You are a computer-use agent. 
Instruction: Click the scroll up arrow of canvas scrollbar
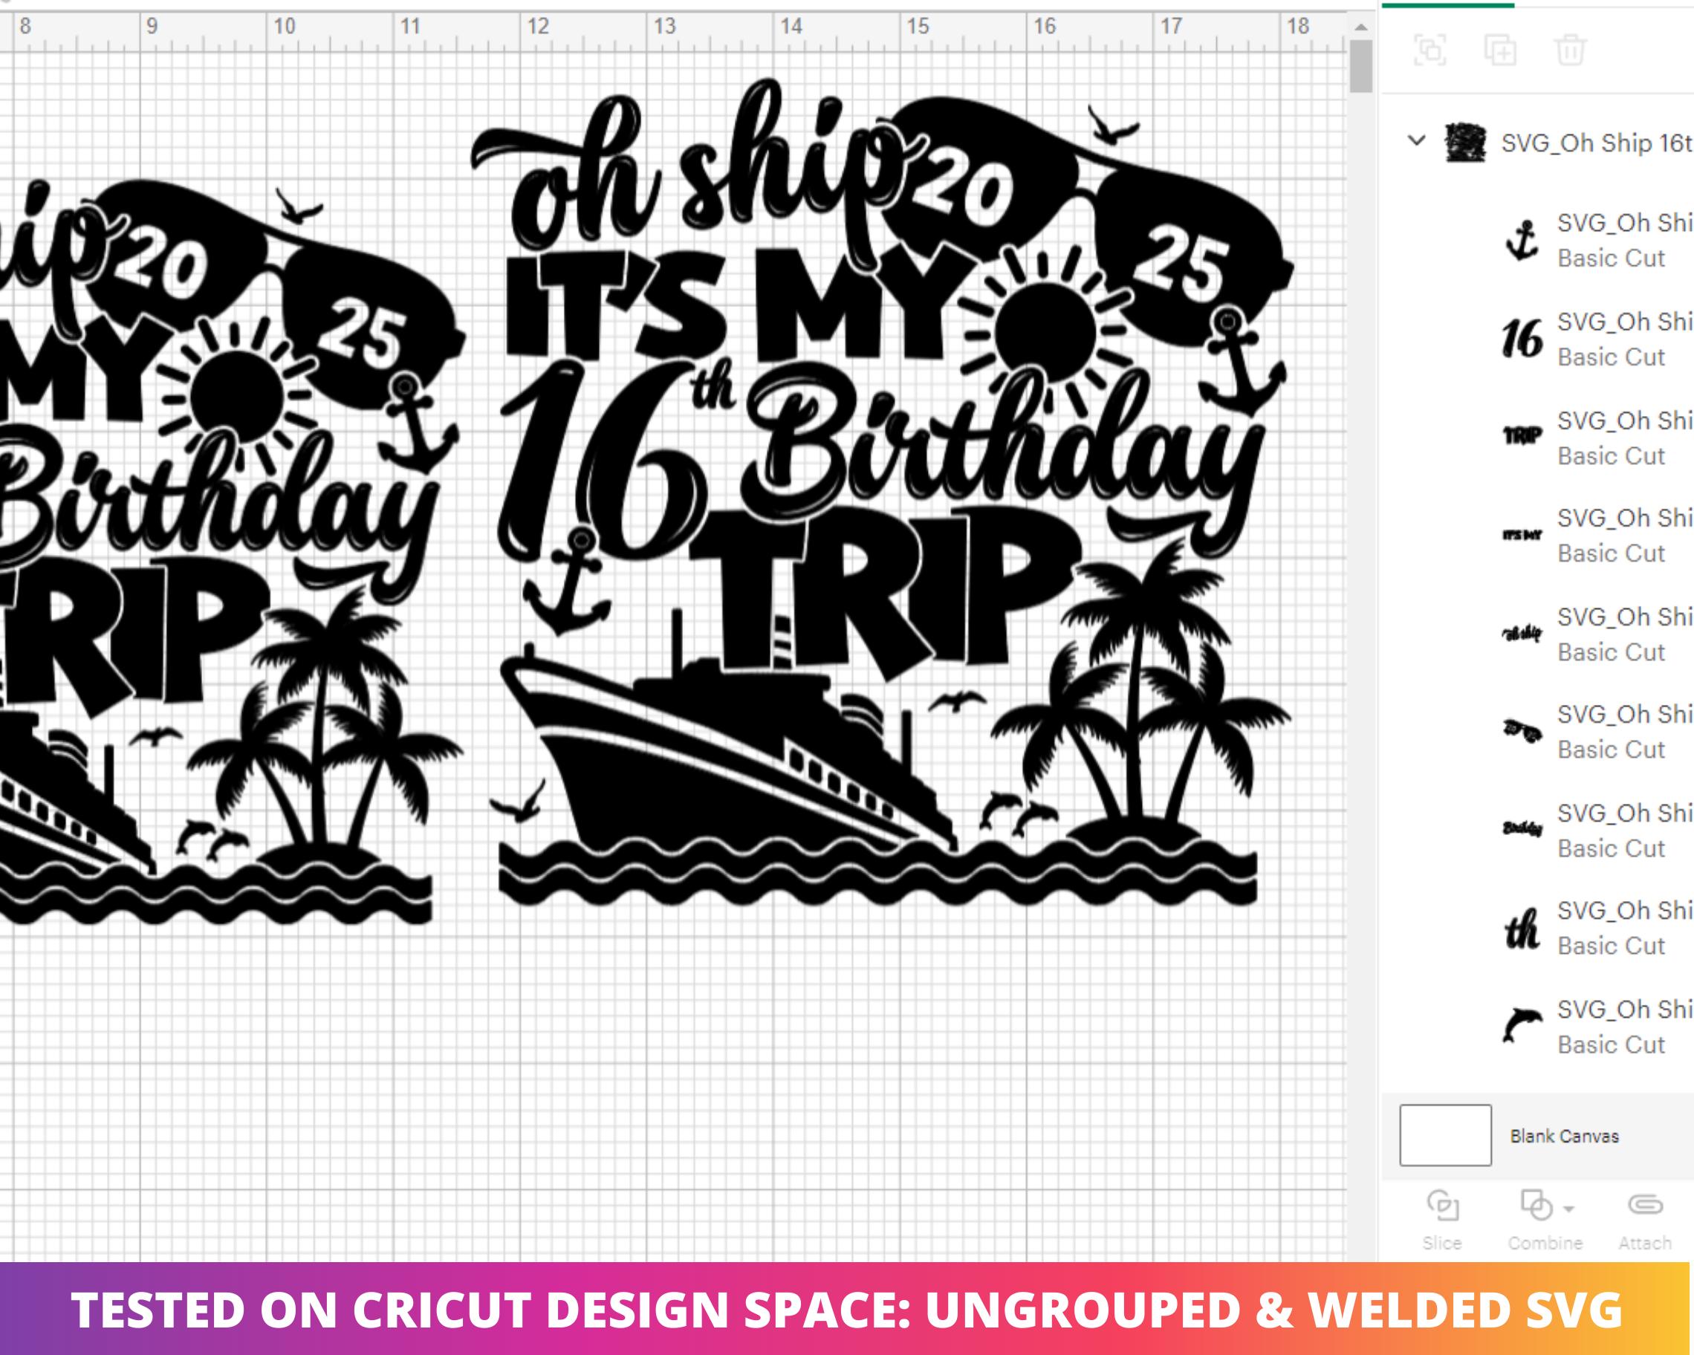point(1361,27)
